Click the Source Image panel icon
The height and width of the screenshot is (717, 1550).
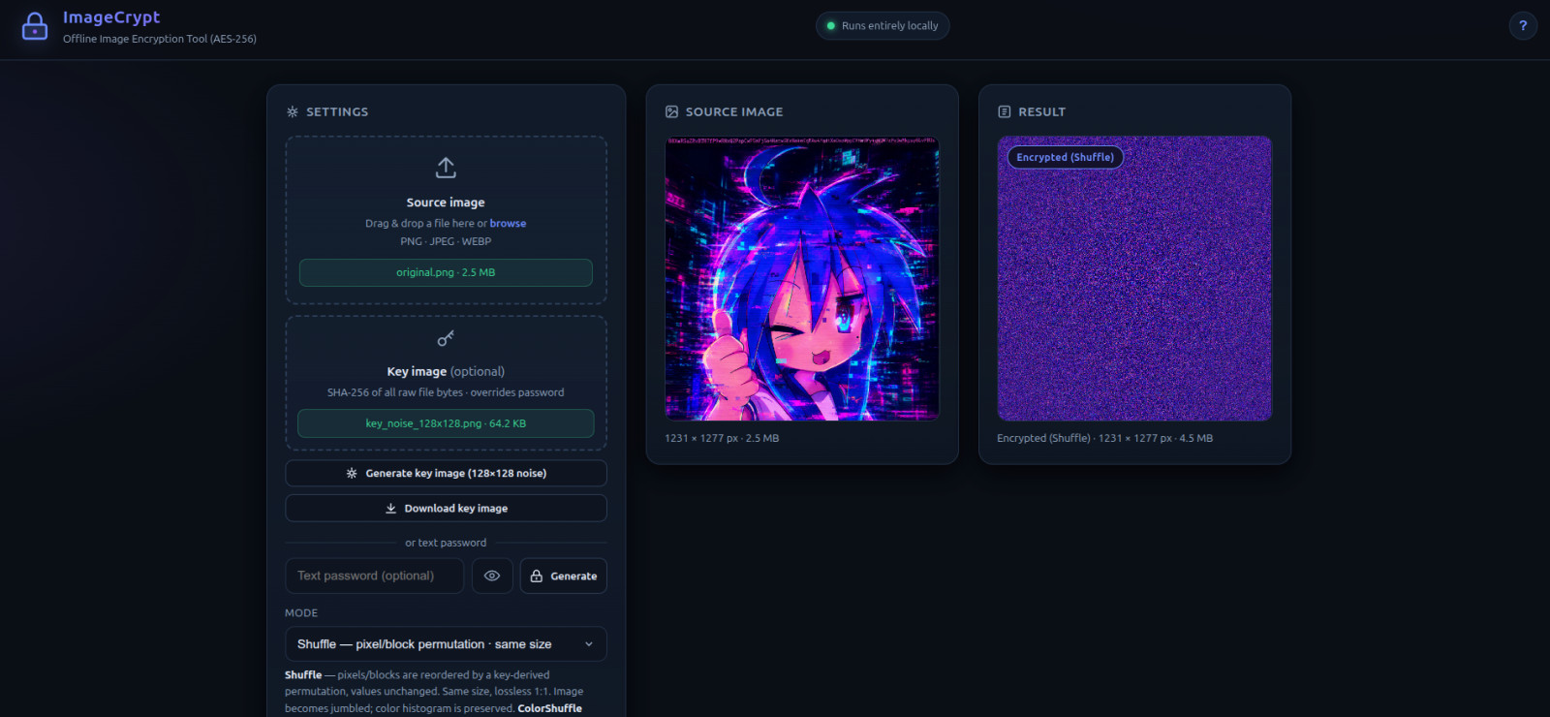coord(671,111)
